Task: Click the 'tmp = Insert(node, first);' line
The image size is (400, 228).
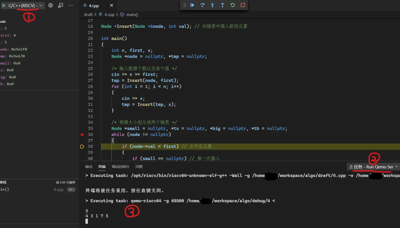Action: (x=145, y=80)
